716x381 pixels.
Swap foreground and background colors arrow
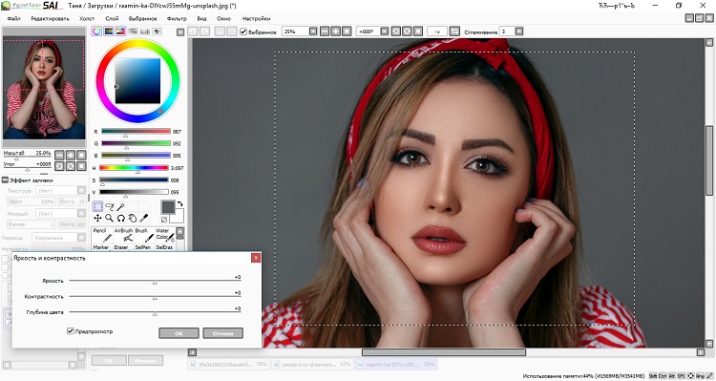click(x=179, y=203)
